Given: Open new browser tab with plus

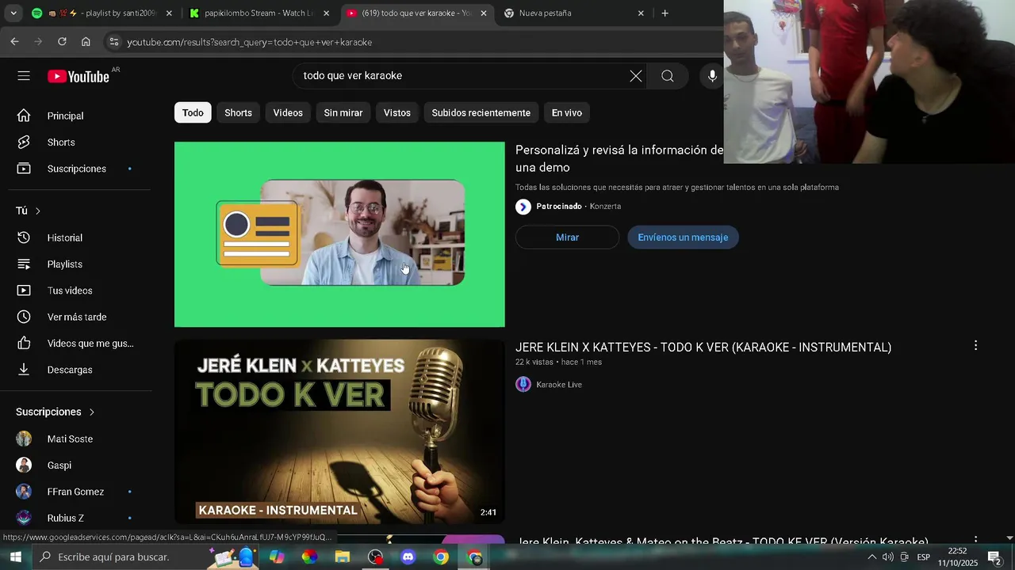Looking at the screenshot, I should coord(665,13).
